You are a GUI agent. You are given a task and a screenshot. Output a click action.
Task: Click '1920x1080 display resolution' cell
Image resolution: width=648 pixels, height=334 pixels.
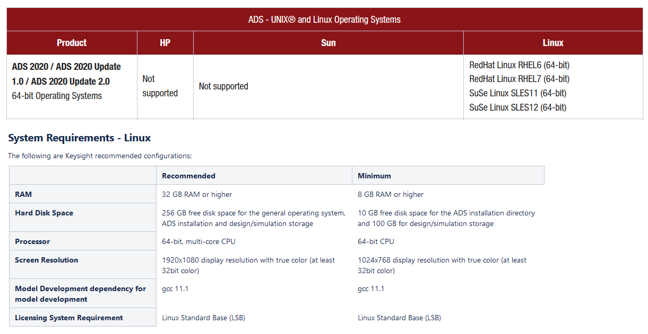tap(248, 265)
